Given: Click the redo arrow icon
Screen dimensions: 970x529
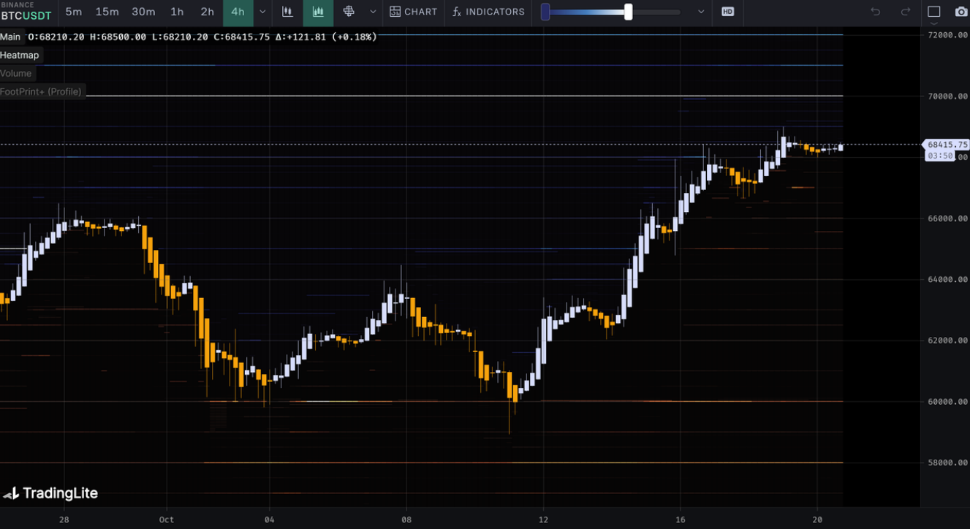Looking at the screenshot, I should click(906, 12).
